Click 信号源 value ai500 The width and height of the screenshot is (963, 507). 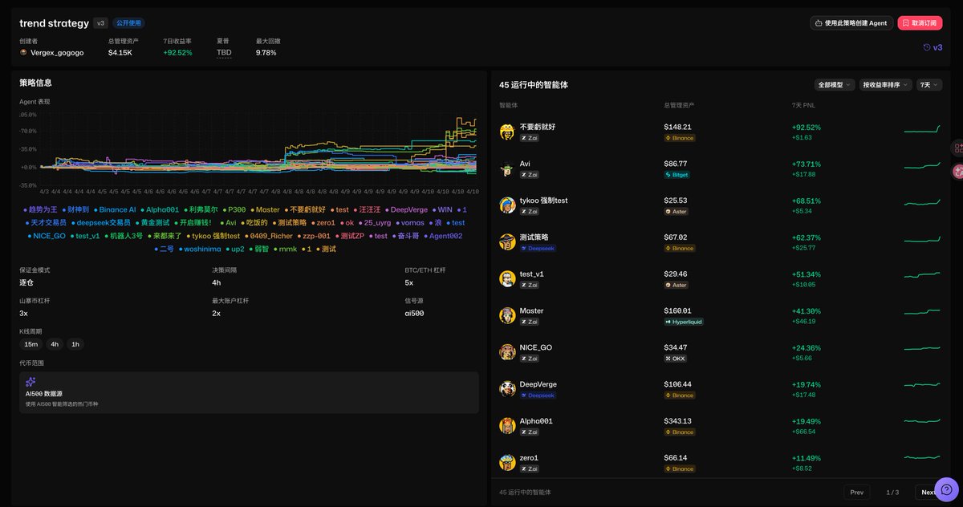point(414,313)
